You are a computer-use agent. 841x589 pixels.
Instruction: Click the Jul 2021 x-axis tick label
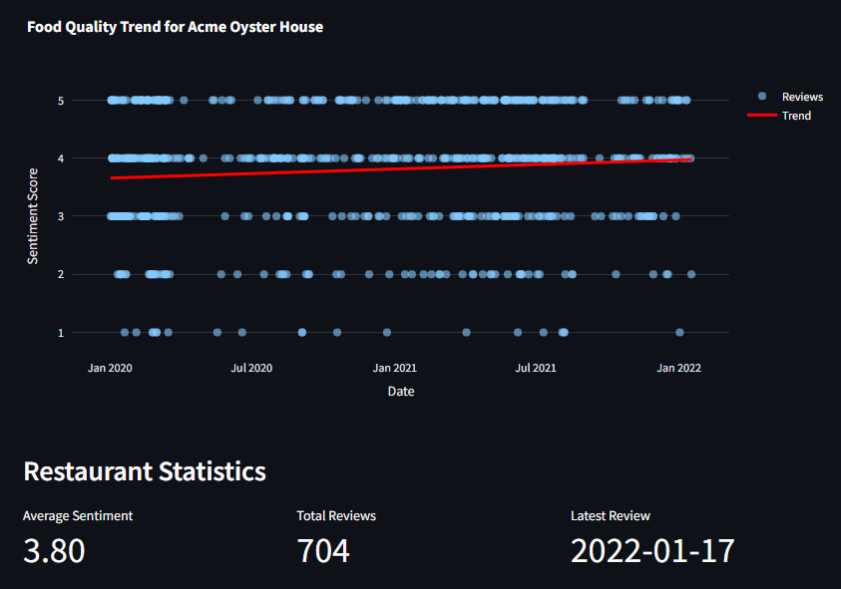click(x=536, y=368)
